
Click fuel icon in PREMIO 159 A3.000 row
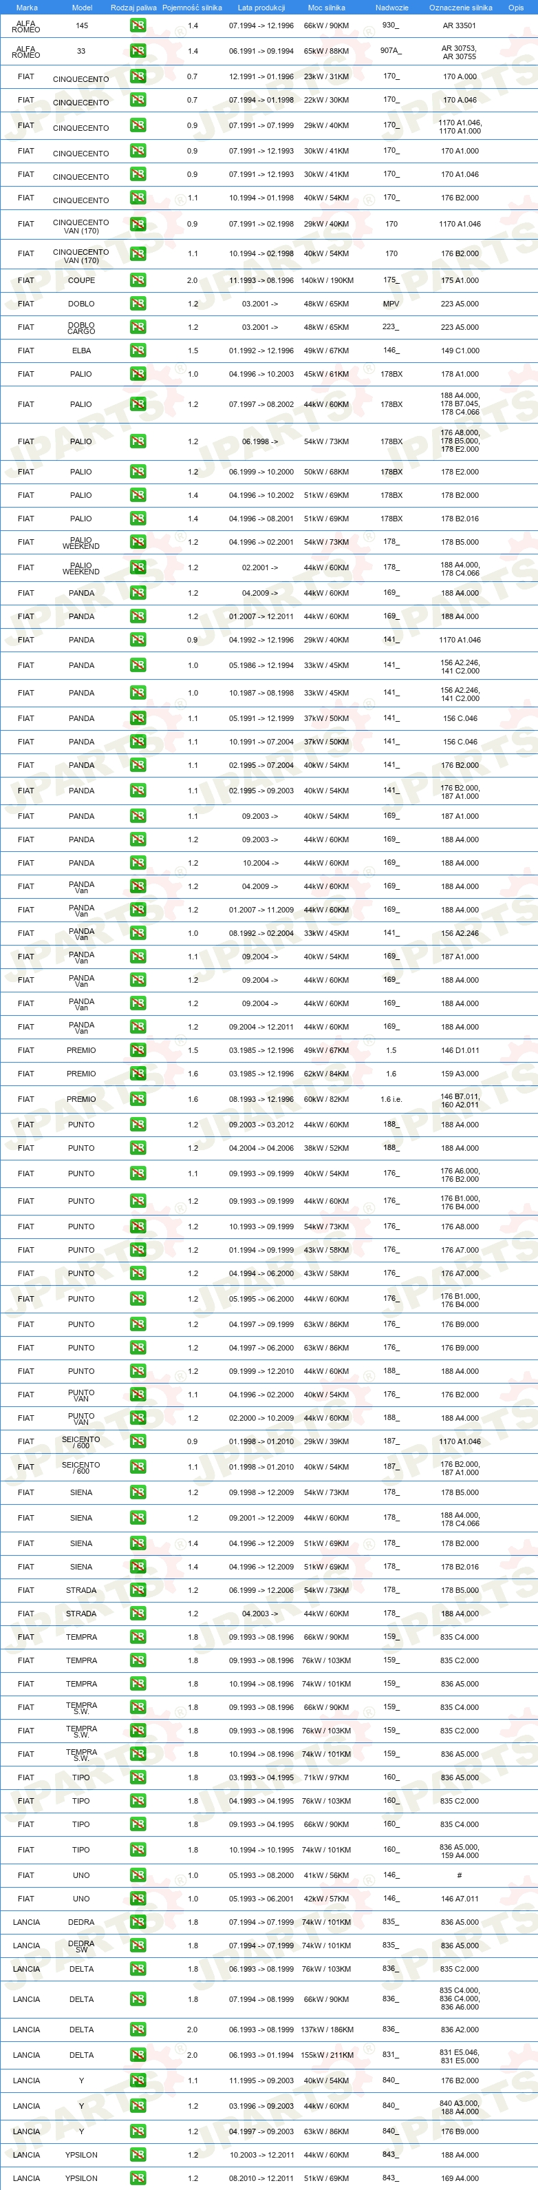[138, 1074]
